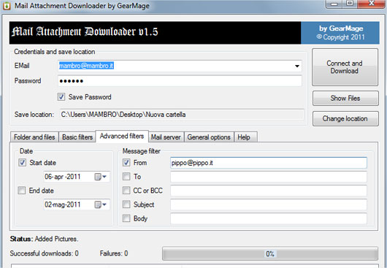Open the General options tab
The width and height of the screenshot is (387, 268).
coord(209,137)
